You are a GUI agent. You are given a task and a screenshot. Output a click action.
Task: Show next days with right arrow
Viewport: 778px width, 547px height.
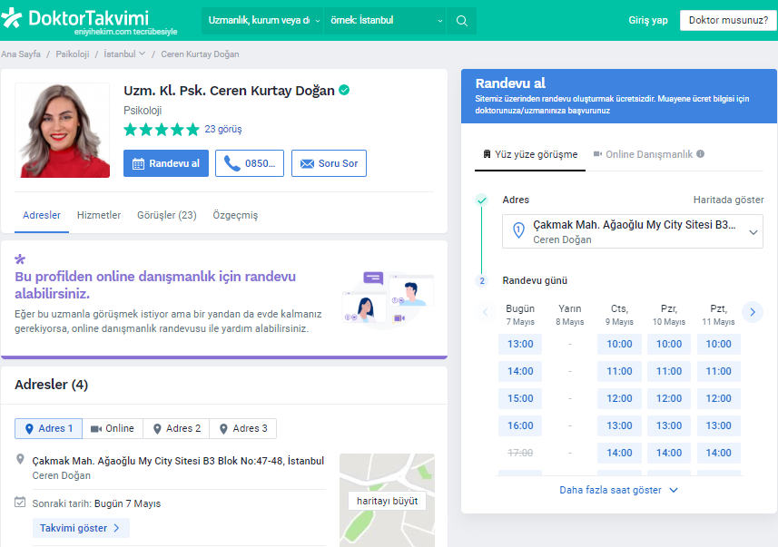point(752,312)
